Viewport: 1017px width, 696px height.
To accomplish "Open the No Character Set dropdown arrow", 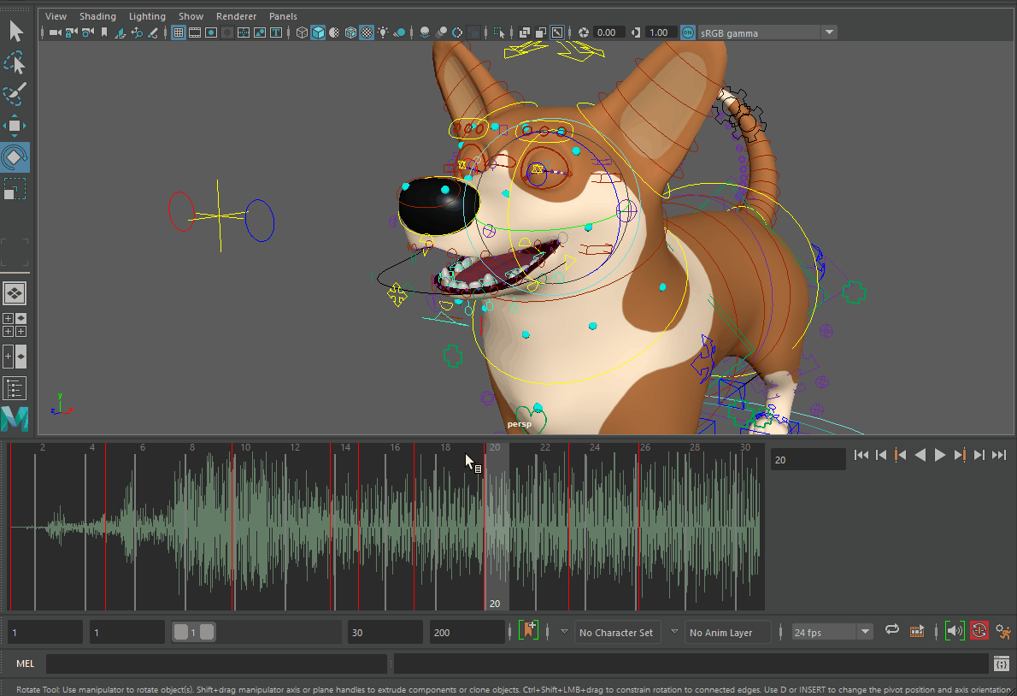I will (564, 632).
